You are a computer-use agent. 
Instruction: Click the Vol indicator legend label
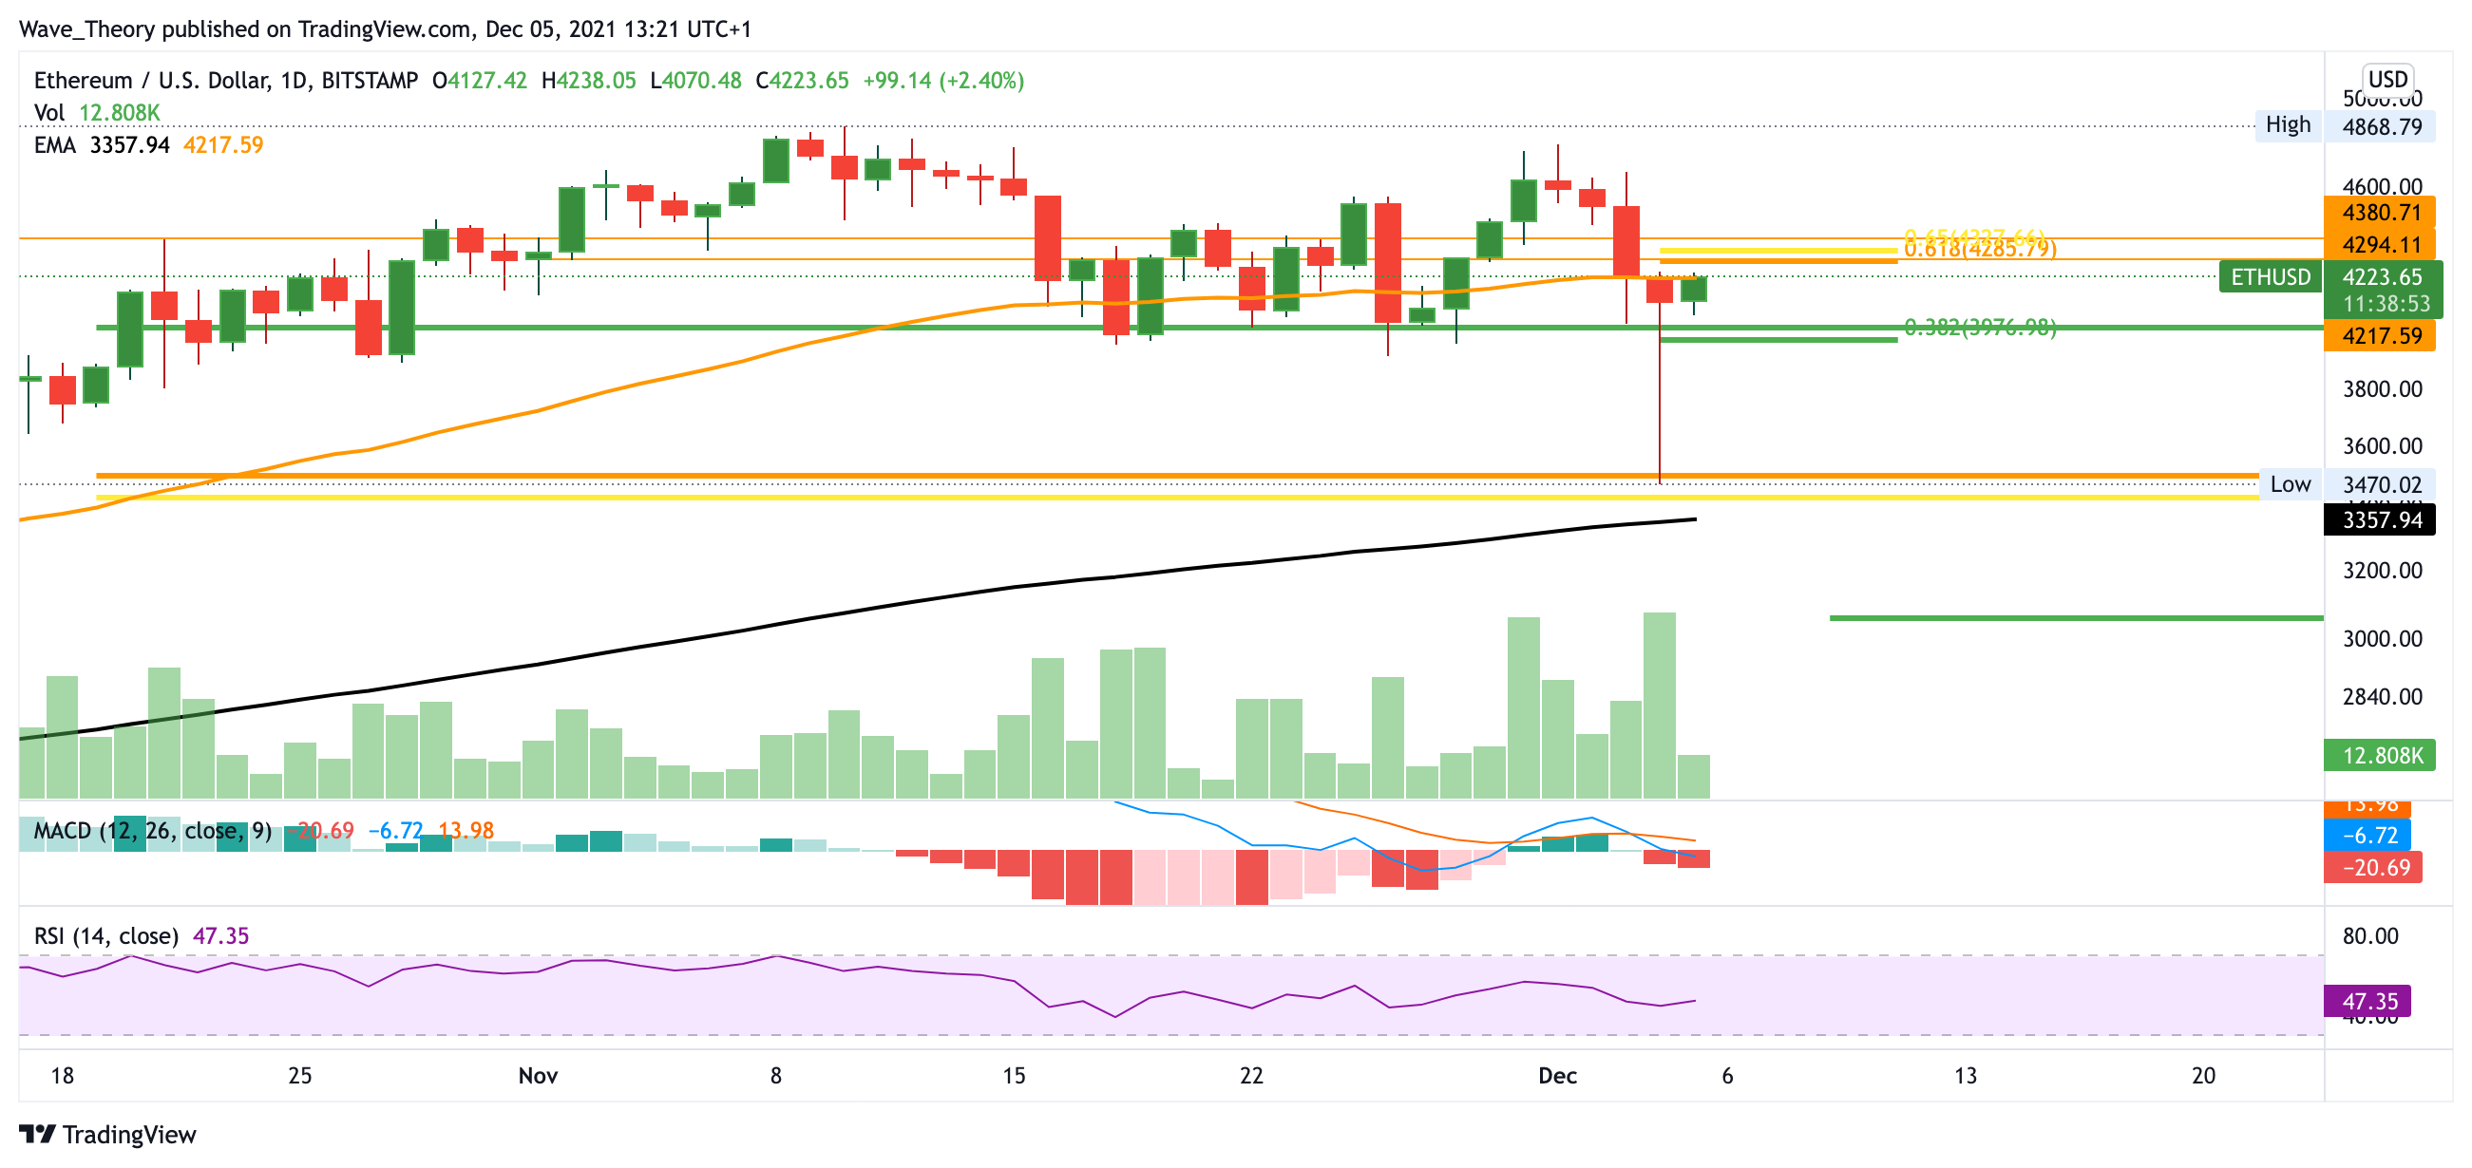tap(48, 112)
